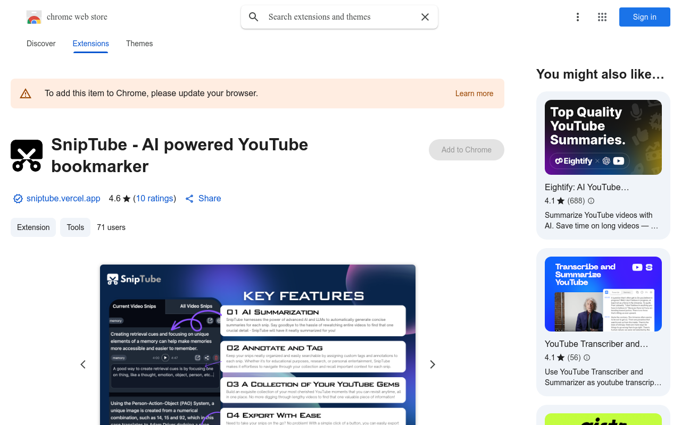Click the Share icon

point(189,199)
